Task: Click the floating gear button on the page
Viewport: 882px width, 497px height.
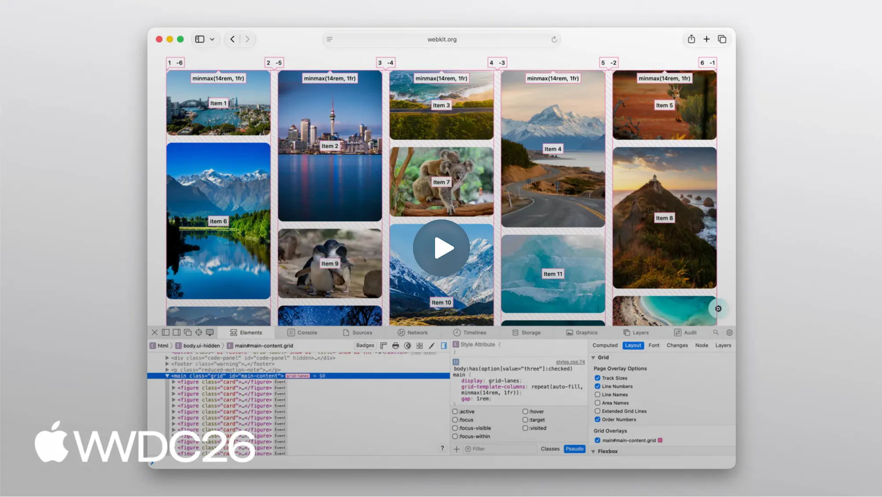Action: tap(718, 309)
